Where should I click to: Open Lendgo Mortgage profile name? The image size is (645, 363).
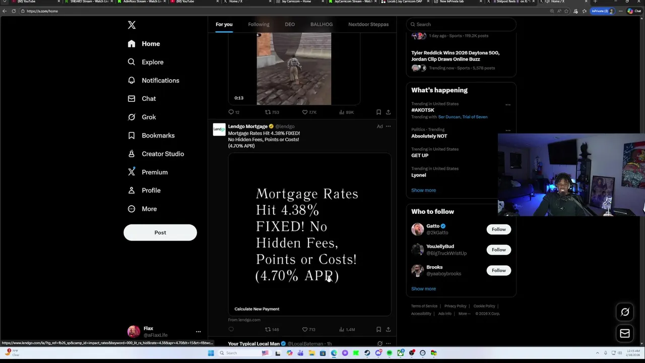(x=247, y=127)
